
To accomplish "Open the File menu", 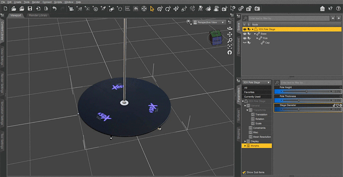I will 3,2.
